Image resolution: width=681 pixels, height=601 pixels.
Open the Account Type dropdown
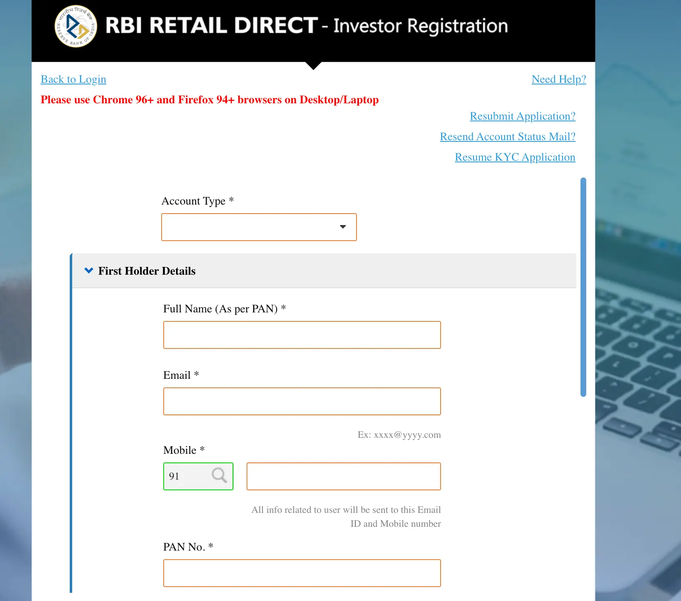[x=259, y=227]
